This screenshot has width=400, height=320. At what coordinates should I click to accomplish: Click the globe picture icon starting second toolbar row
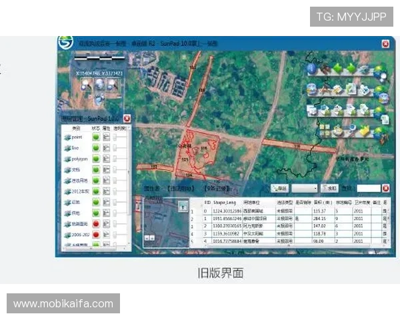pyautogui.click(x=311, y=89)
